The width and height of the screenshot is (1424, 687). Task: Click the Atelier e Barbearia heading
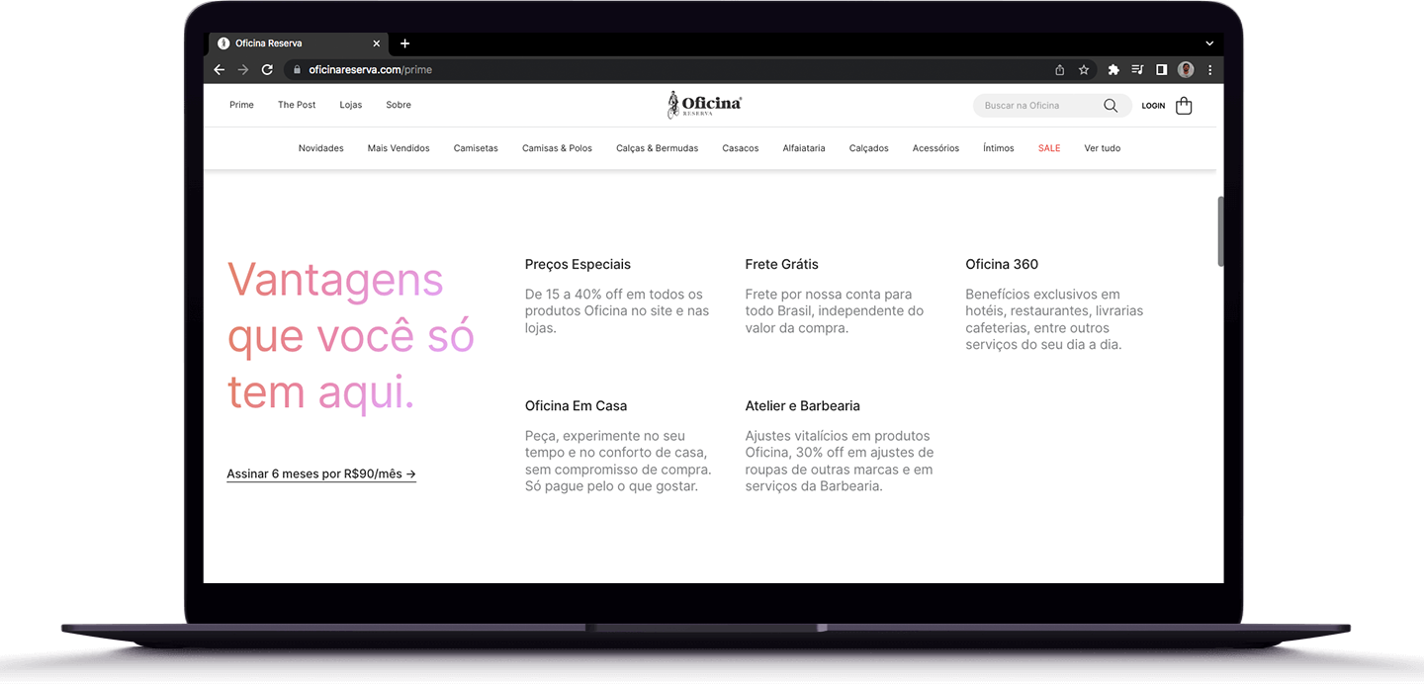click(803, 406)
